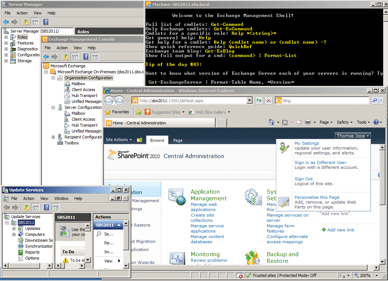Select the Hub Transport node under Organization Configuration
This screenshot has height=281, width=388.
click(84, 96)
